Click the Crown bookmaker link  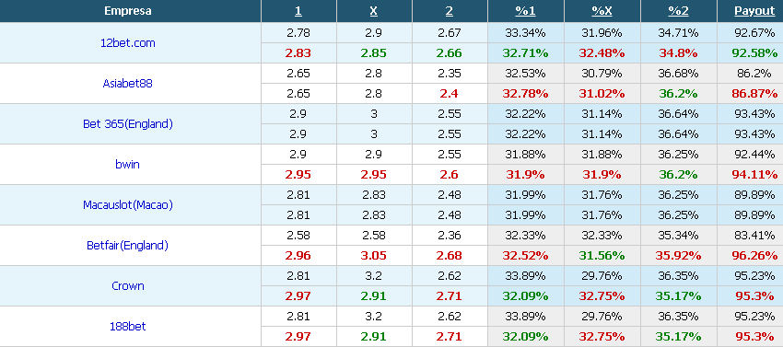128,285
